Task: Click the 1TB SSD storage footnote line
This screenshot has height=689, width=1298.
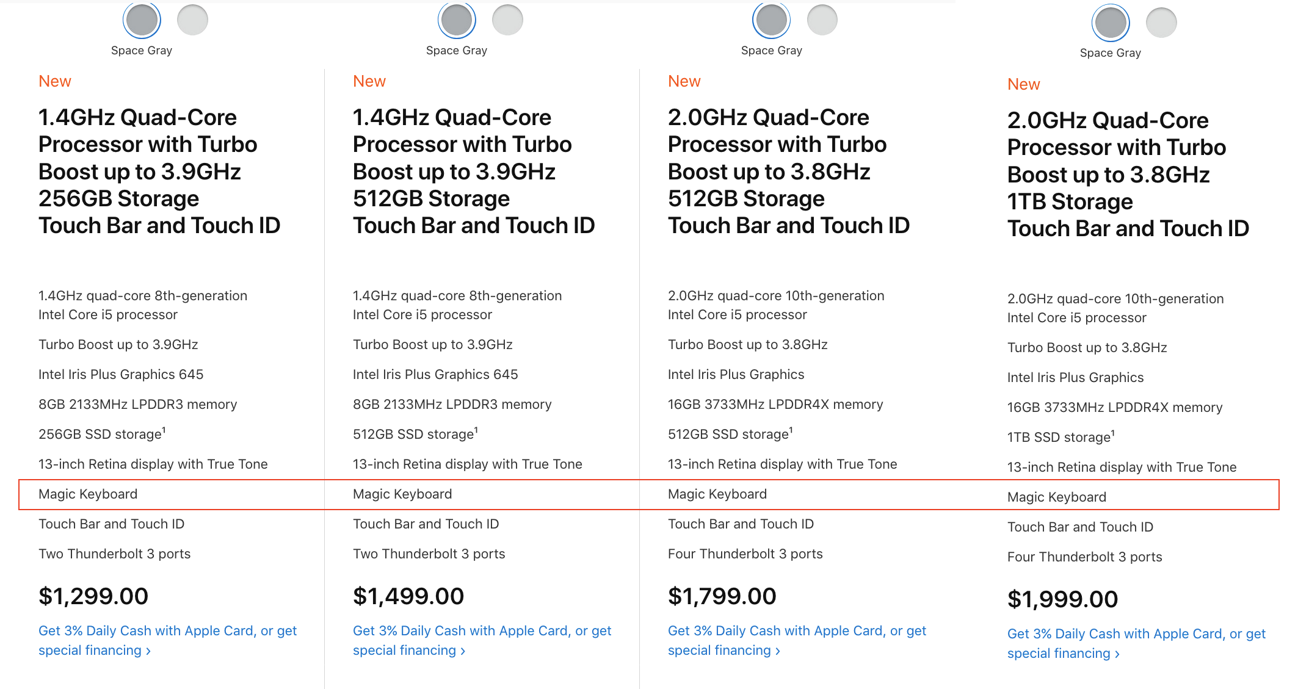Action: click(1061, 437)
